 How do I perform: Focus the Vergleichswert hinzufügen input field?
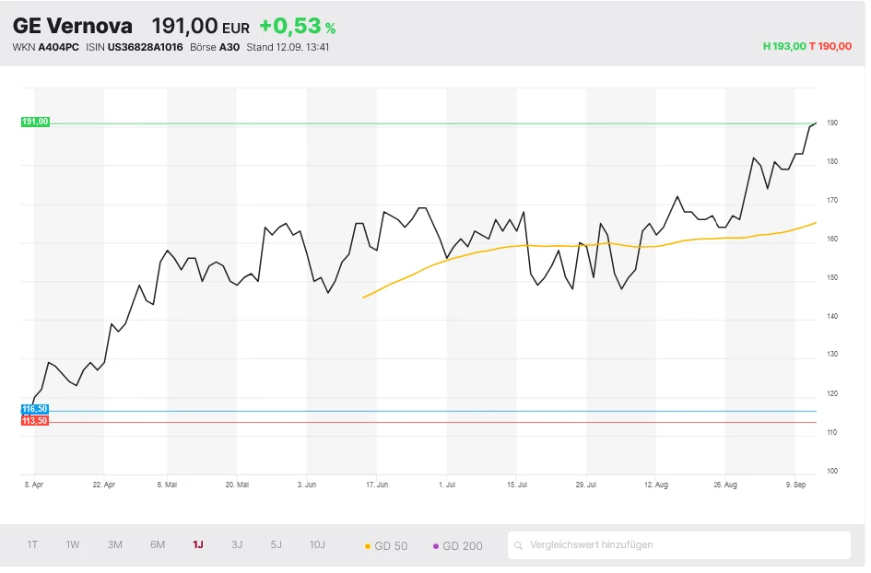tap(682, 545)
